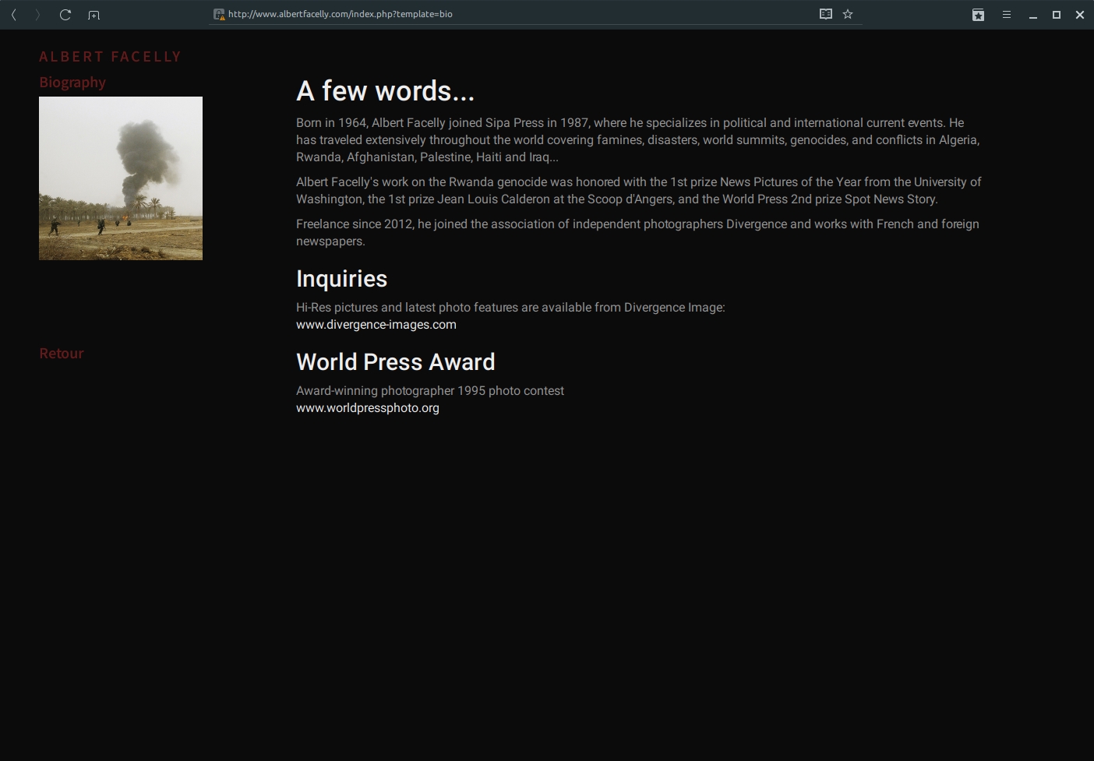The height and width of the screenshot is (761, 1094).
Task: Go forward with the browser arrow
Action: click(x=37, y=15)
